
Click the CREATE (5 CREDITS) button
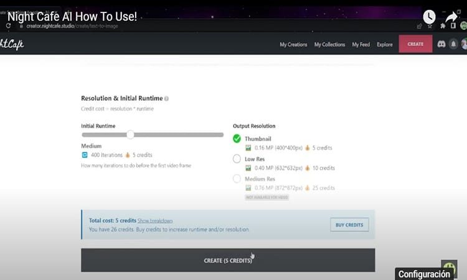point(228,260)
